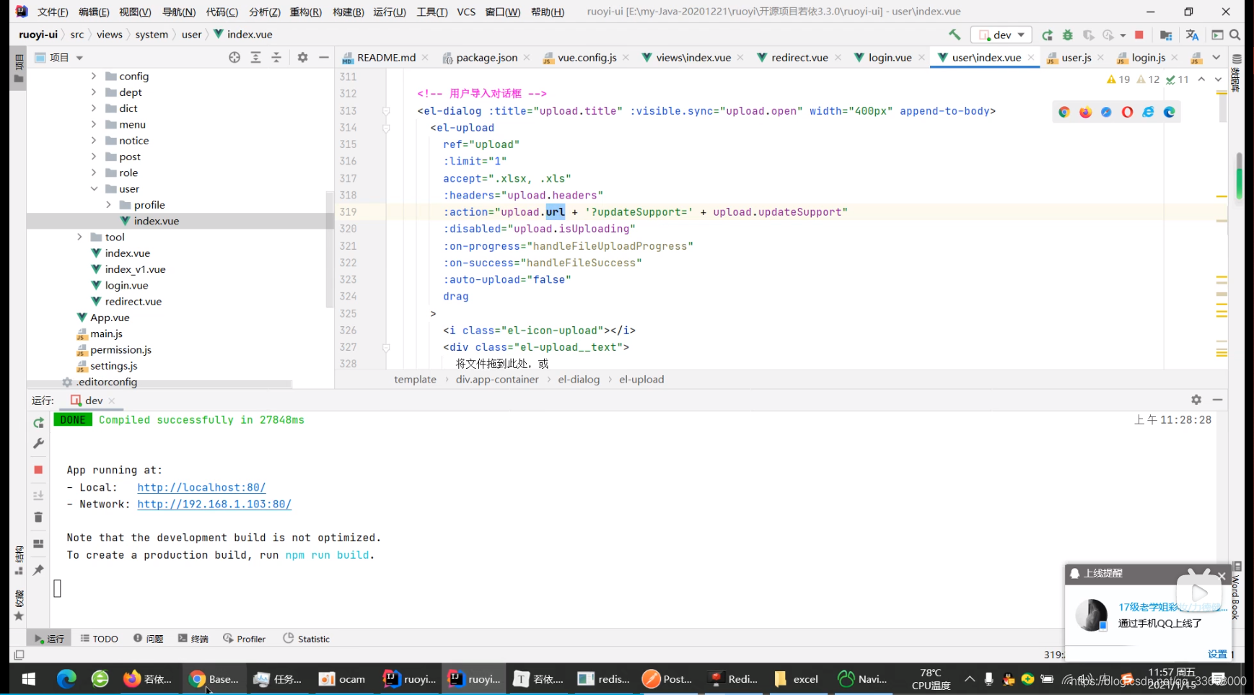Expand the config folder
The height and width of the screenshot is (695, 1254).
click(94, 76)
